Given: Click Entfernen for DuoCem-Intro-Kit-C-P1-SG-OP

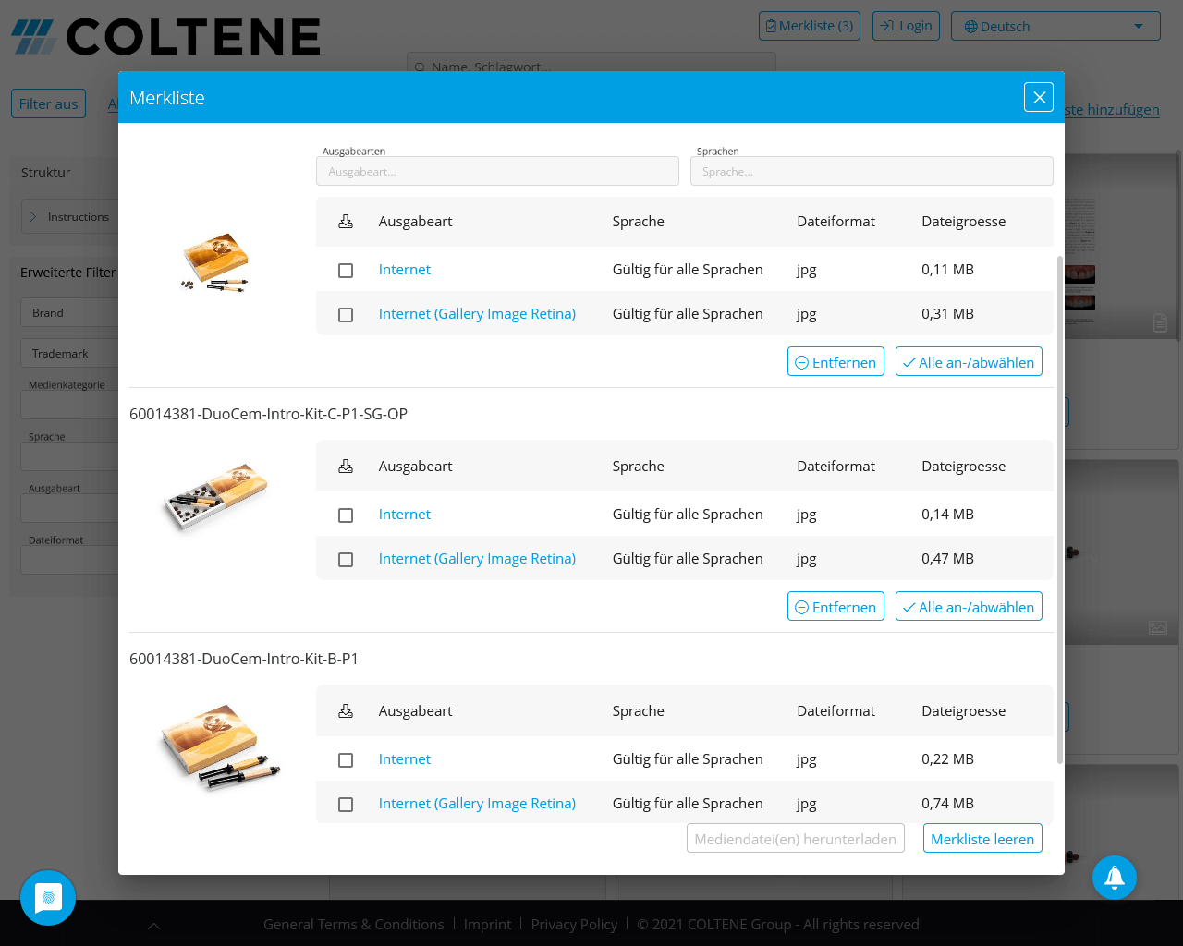Looking at the screenshot, I should pos(835,606).
